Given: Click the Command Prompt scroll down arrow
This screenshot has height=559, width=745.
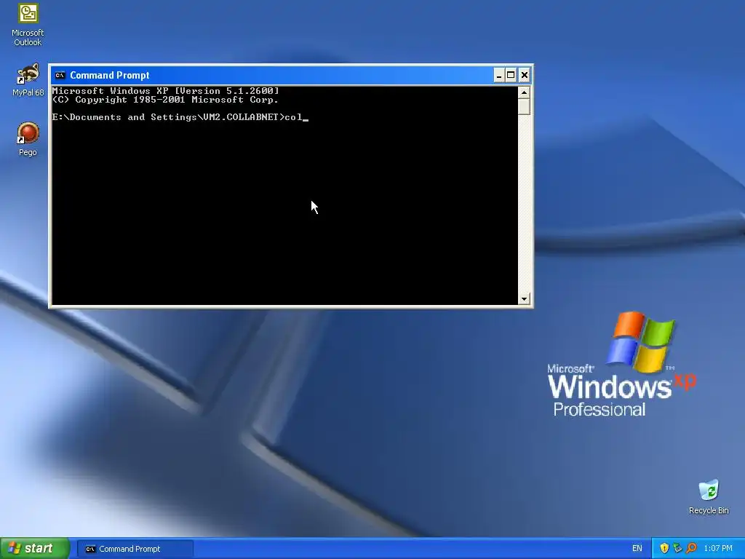Looking at the screenshot, I should coord(524,298).
